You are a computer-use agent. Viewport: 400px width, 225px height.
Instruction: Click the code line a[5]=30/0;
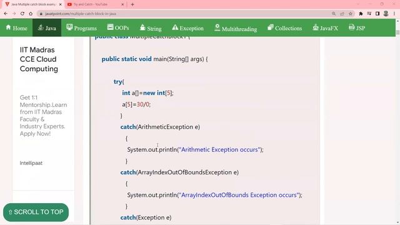(x=136, y=104)
